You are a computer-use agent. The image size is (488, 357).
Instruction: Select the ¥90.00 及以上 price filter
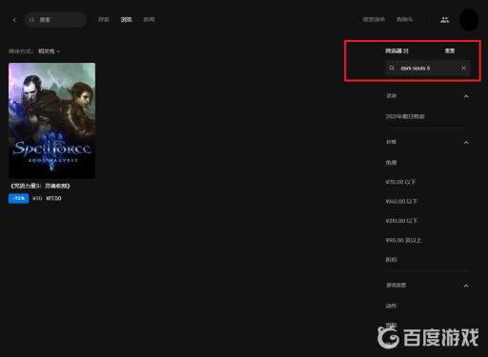click(403, 240)
